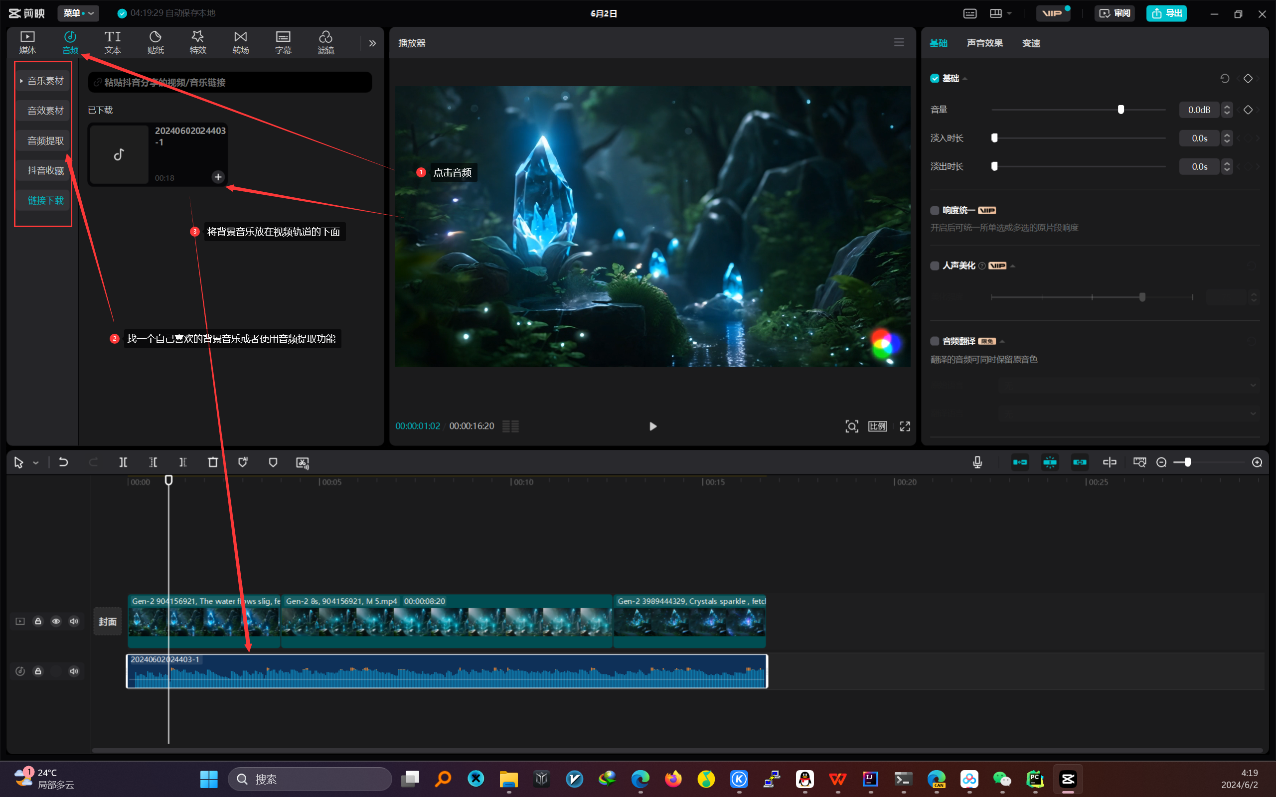
Task: Open 音效素材 sound effects category
Action: tap(42, 111)
